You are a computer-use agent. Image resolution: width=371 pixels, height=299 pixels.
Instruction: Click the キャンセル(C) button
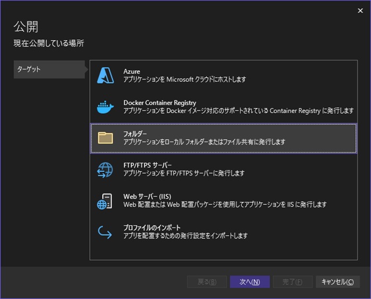(x=337, y=282)
